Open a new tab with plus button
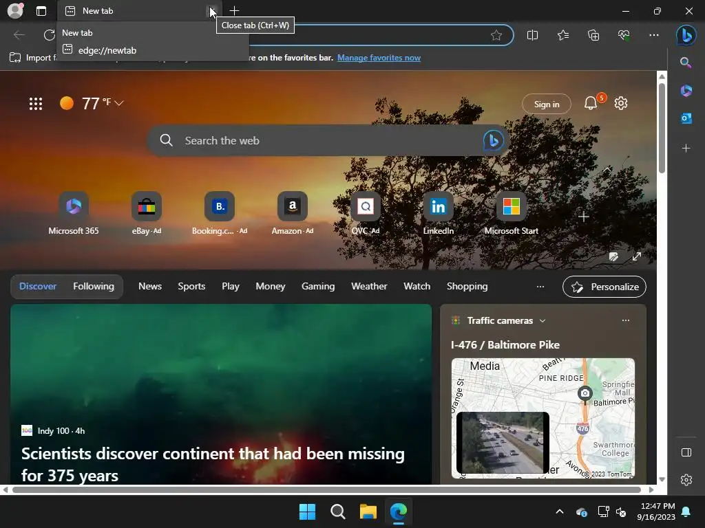Viewport: 705px width, 528px height. 234,11
